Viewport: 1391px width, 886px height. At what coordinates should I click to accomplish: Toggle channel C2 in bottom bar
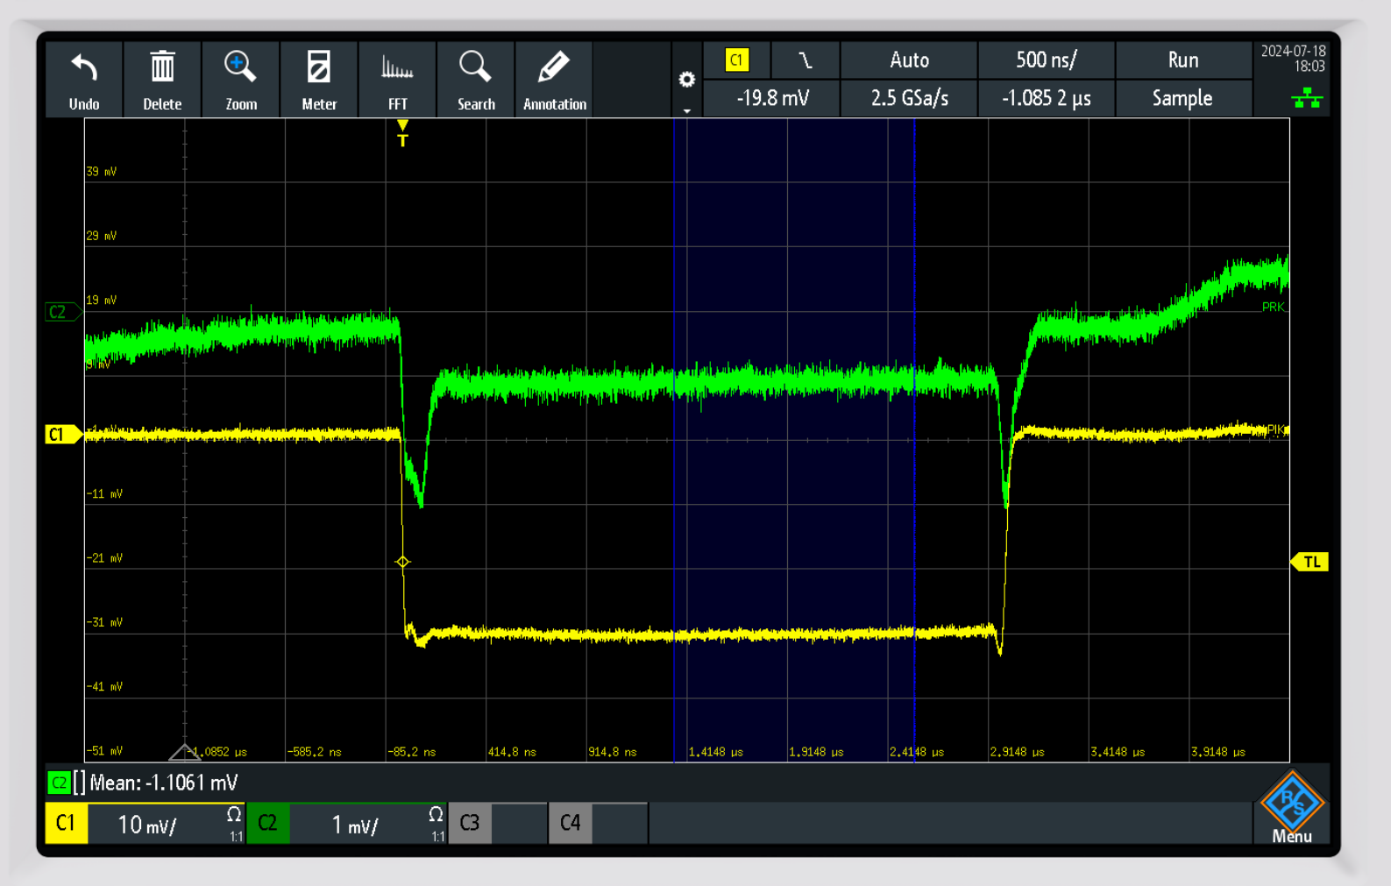coord(267,824)
